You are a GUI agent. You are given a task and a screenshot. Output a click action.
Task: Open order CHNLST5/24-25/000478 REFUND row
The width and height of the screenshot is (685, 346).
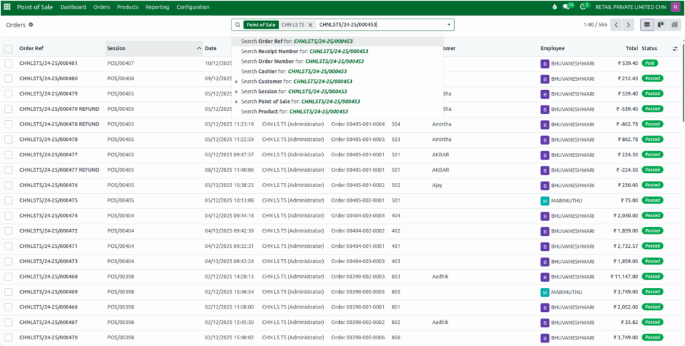pyautogui.click(x=342, y=124)
